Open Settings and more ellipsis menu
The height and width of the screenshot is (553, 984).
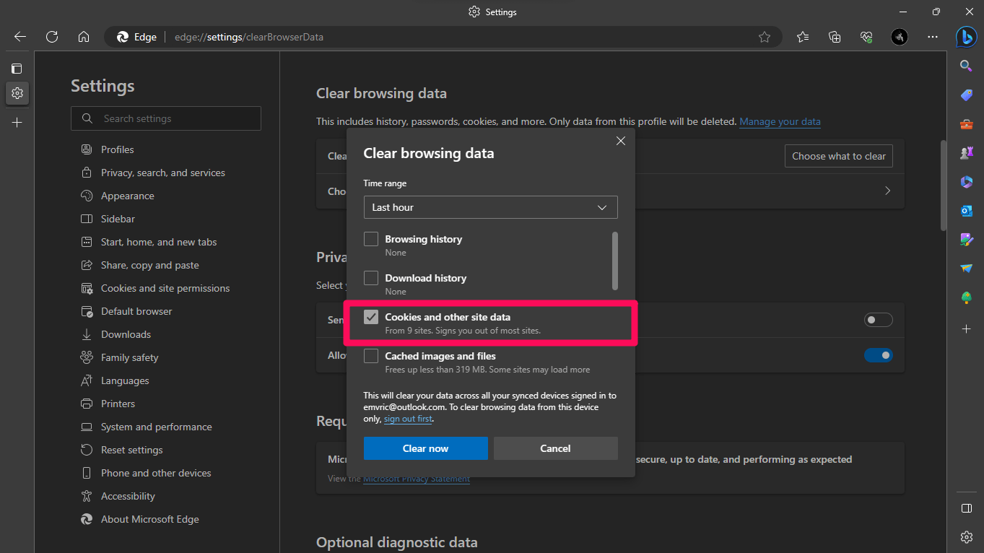tap(933, 37)
